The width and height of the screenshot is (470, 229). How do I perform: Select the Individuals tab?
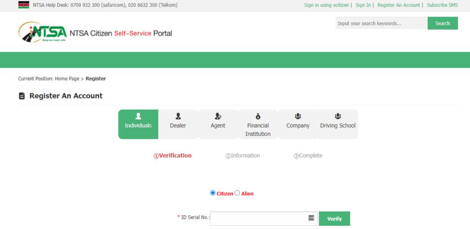[138, 124]
